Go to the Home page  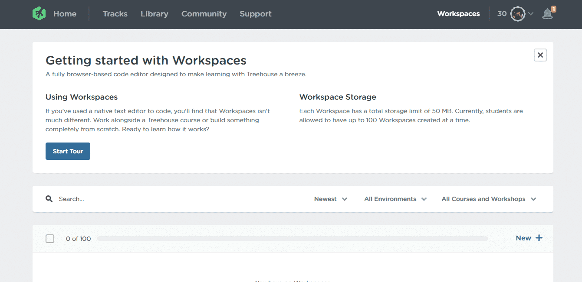65,14
